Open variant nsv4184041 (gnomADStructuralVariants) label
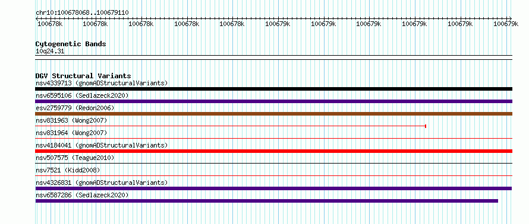Screen dimensions: 529x224 [102, 145]
